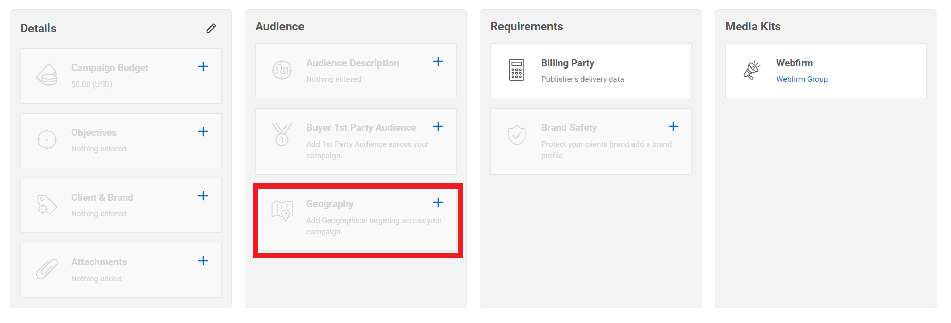Click the Client & Brand tag icon
Viewport: 951px width, 323px height.
pos(47,205)
